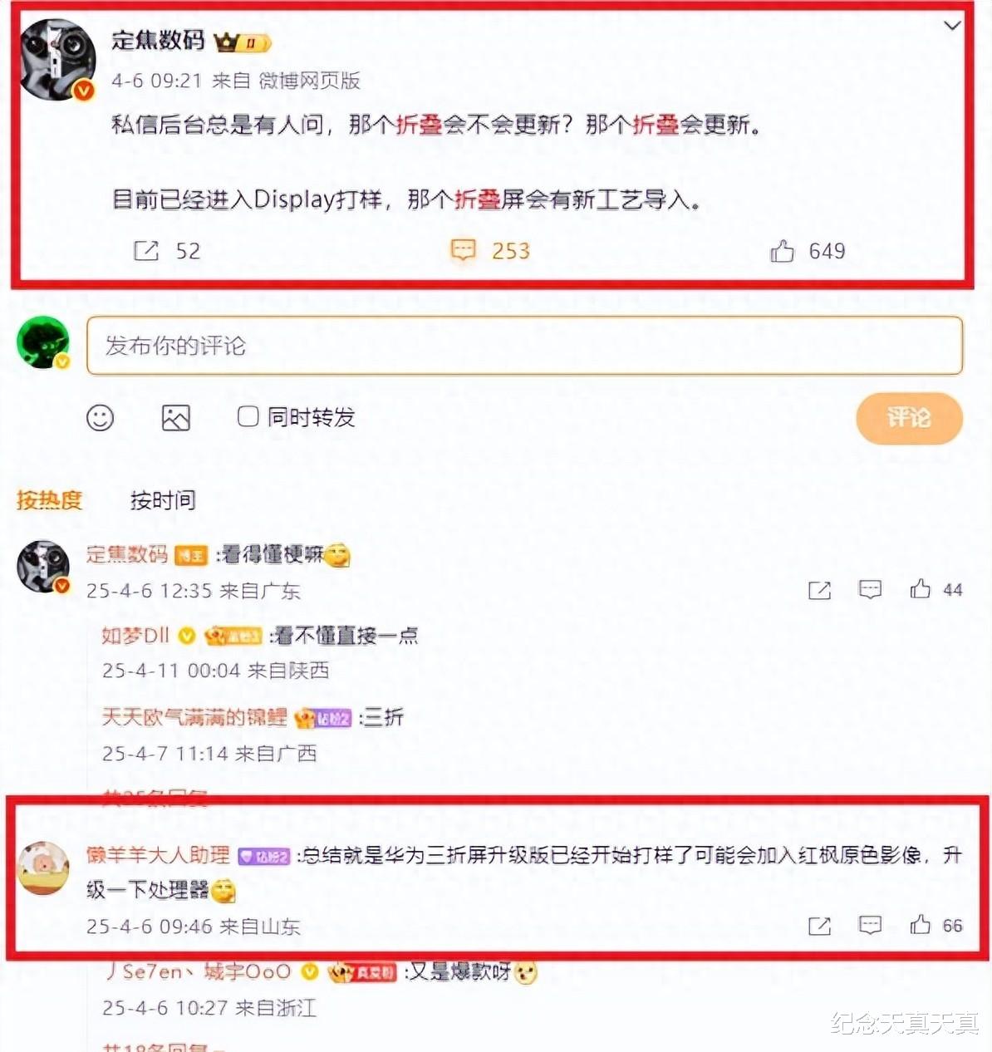Repost the 懒羊羊大人助理 comment
The height and width of the screenshot is (1052, 992).
coord(819,925)
